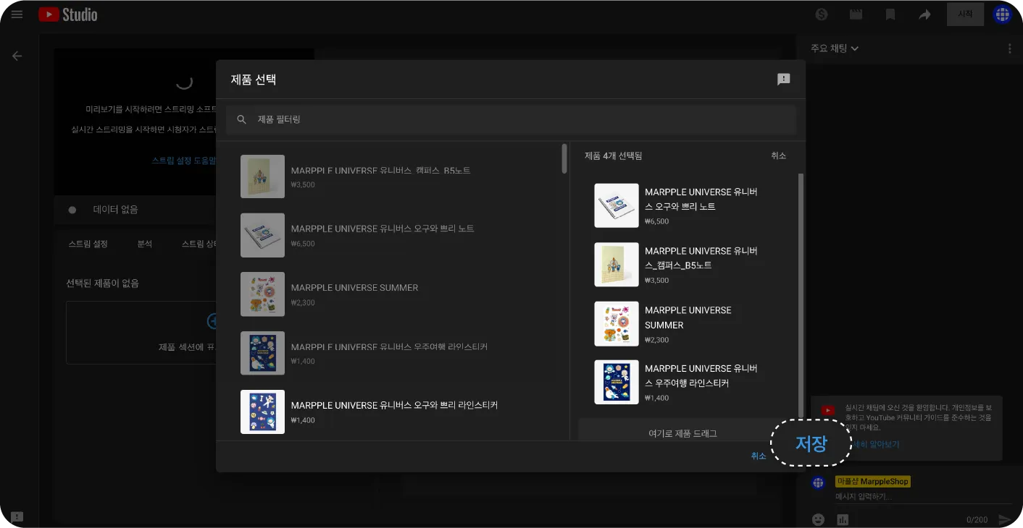1023x528 pixels.
Task: Click the search magnifier icon
Action: (242, 119)
